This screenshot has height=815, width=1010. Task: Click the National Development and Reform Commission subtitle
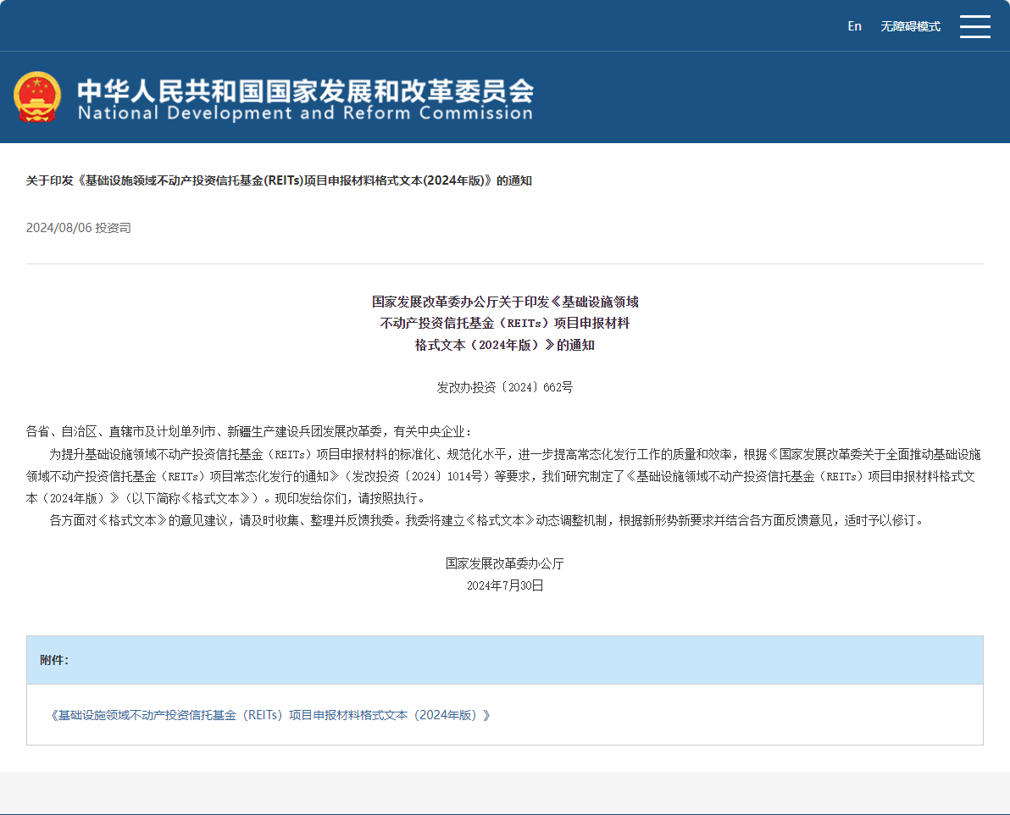pyautogui.click(x=305, y=114)
